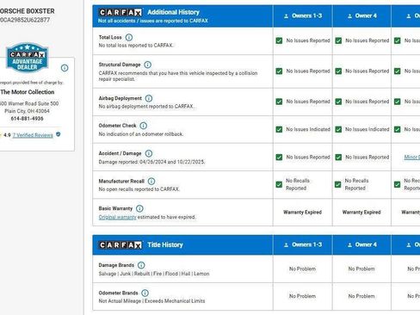Open the Structural Damage info icon
Screen dimensions: 420x315
click(x=147, y=65)
